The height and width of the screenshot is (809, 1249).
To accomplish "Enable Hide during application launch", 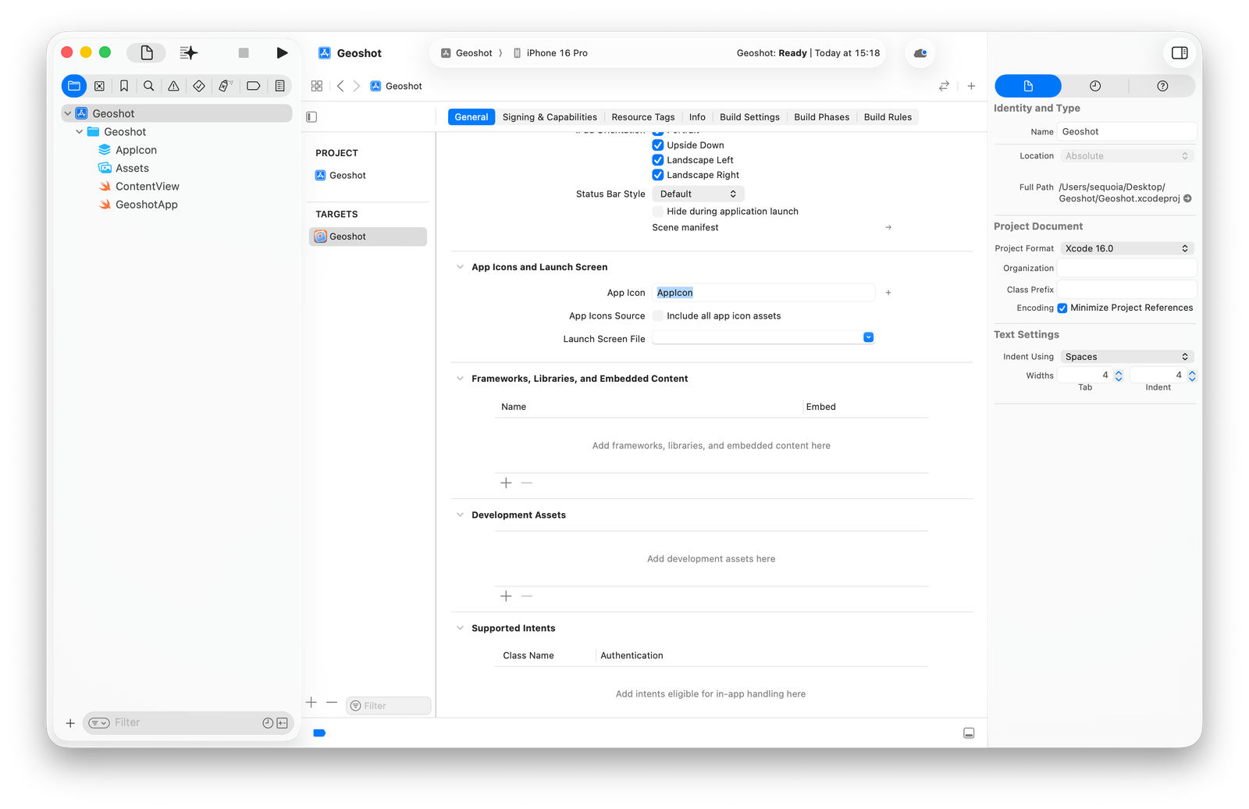I will click(657, 211).
